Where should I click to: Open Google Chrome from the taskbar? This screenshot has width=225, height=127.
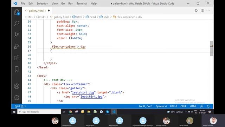point(70,112)
